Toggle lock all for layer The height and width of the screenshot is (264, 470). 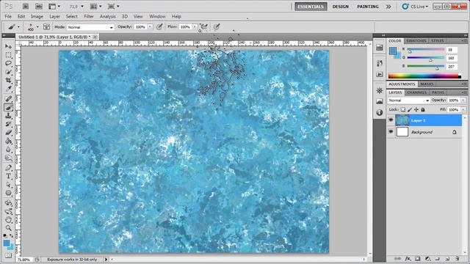point(423,109)
